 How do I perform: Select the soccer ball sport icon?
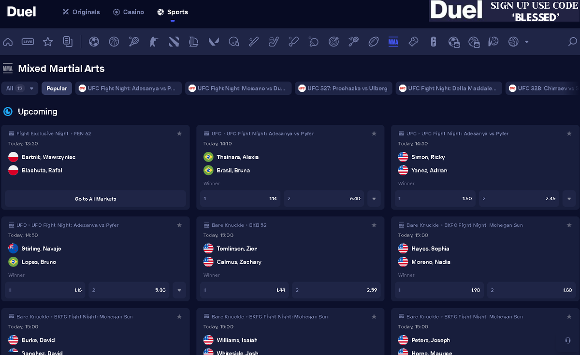[94, 42]
